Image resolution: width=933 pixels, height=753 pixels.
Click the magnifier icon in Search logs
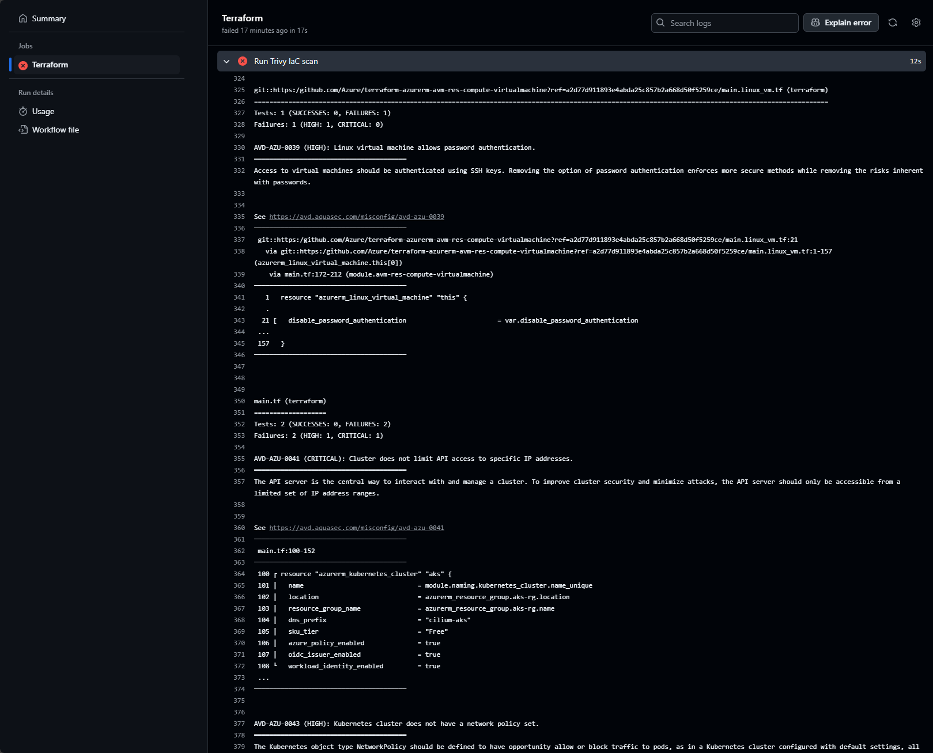(x=660, y=23)
